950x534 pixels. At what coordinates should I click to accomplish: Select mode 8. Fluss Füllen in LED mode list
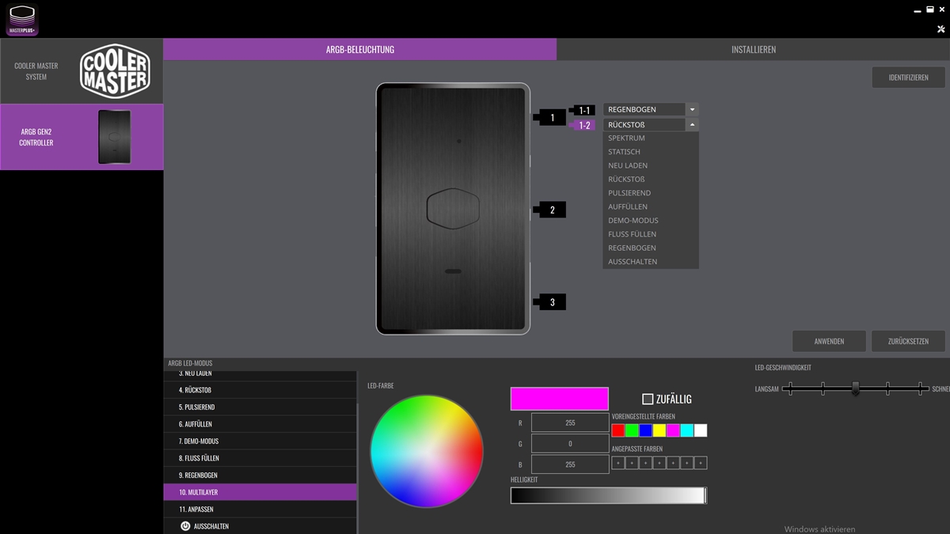tap(260, 458)
